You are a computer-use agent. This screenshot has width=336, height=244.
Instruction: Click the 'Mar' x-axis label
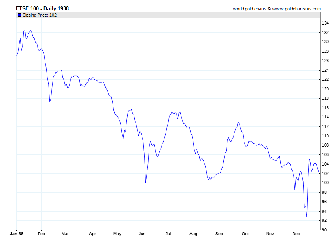point(65,234)
